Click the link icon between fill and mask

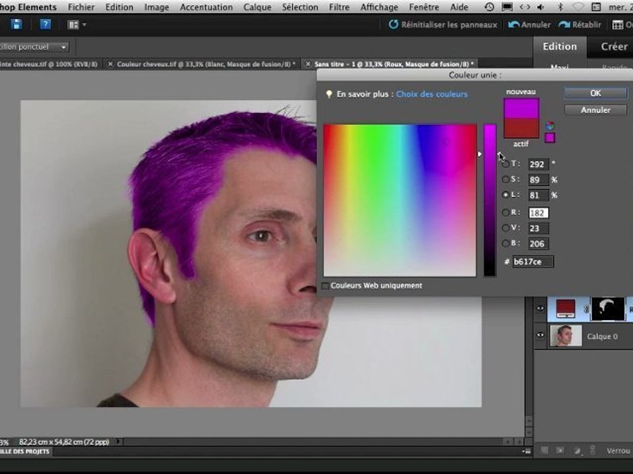[x=587, y=309]
